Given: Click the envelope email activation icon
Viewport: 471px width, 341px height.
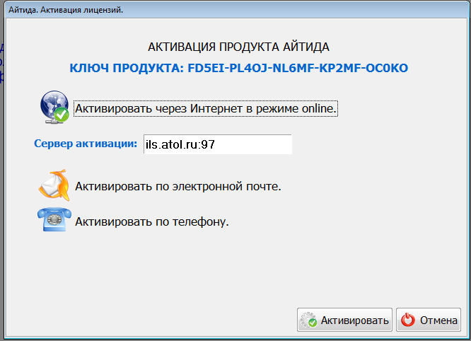Looking at the screenshot, I should tap(54, 185).
